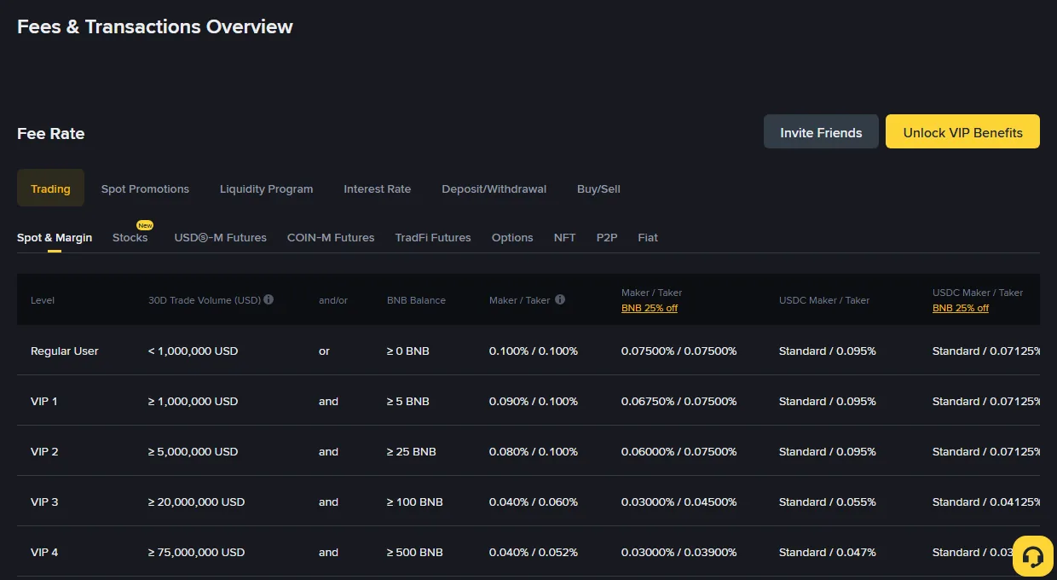This screenshot has height=580, width=1057.
Task: Click the VIP 3 level cell
Action: point(44,502)
